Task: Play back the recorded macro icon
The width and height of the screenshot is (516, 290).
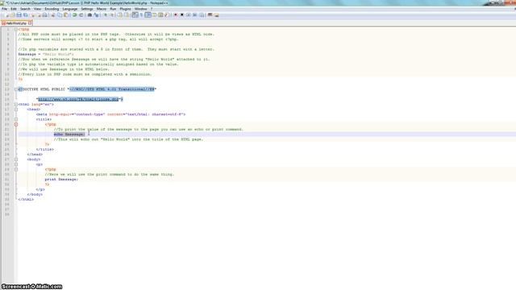Action: coord(188,15)
